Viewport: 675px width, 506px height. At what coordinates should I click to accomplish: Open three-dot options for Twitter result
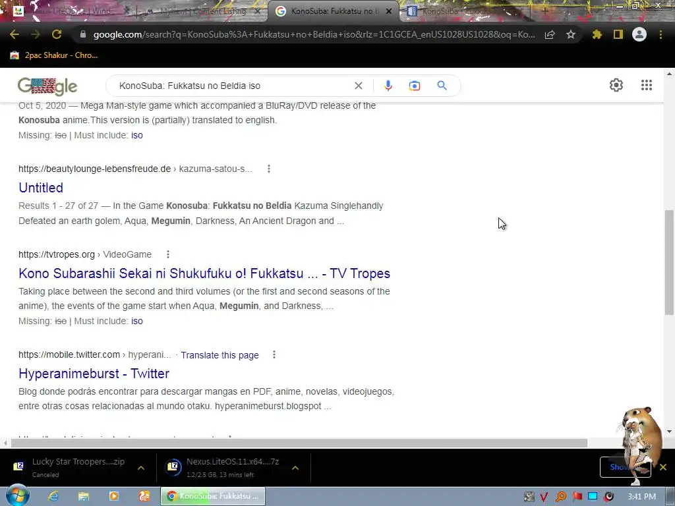[x=274, y=354]
